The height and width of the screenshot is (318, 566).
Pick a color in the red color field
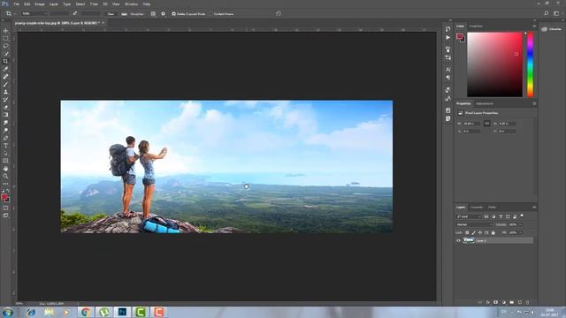coord(494,64)
